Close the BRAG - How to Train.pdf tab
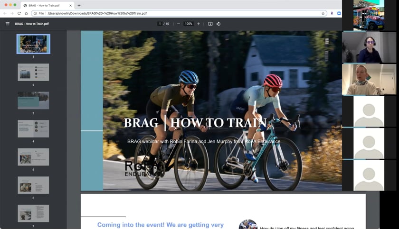This screenshot has height=229, width=399. [x=70, y=5]
